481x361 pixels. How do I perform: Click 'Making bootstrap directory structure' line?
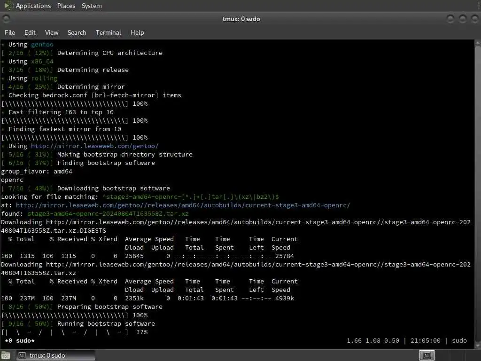(x=125, y=154)
